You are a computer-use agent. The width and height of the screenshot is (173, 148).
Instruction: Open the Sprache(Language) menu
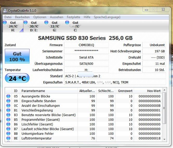point(107,17)
